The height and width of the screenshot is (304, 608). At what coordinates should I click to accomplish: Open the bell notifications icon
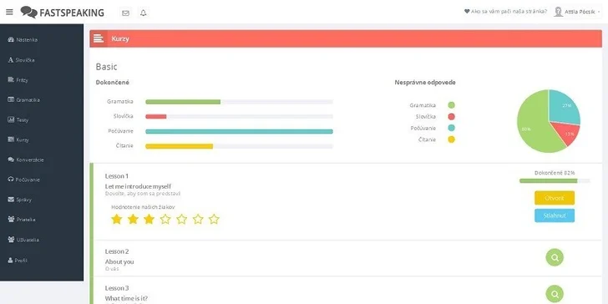tap(144, 13)
